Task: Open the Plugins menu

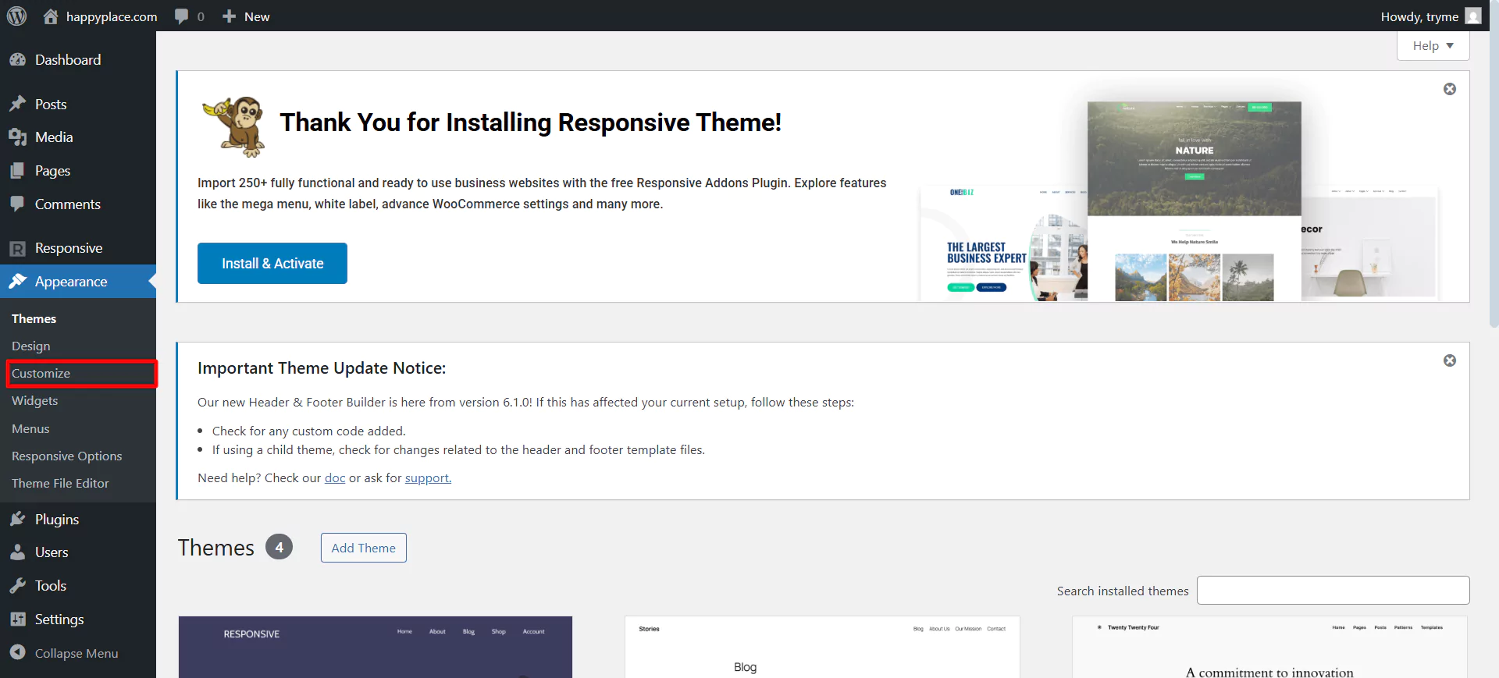Action: [78, 519]
